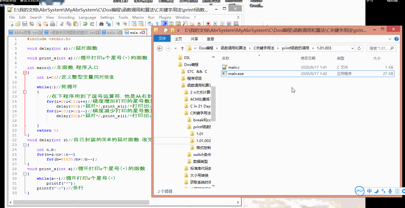Expand the Explorer ribbon chevron
This screenshot has width=405, height=208.
[x=390, y=39]
